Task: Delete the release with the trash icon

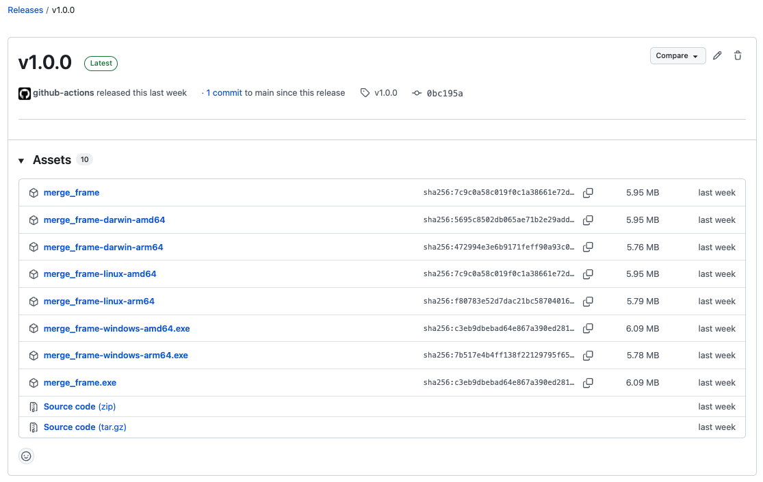Action: pos(738,55)
